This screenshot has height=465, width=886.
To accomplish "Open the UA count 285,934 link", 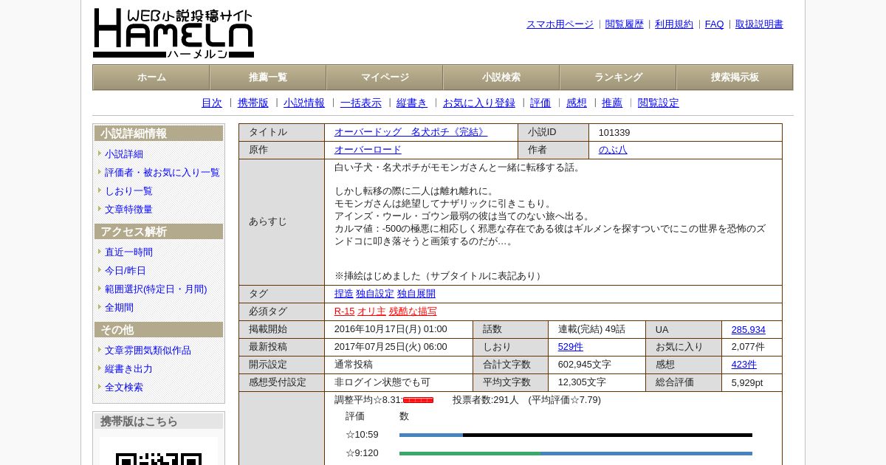I will (749, 330).
